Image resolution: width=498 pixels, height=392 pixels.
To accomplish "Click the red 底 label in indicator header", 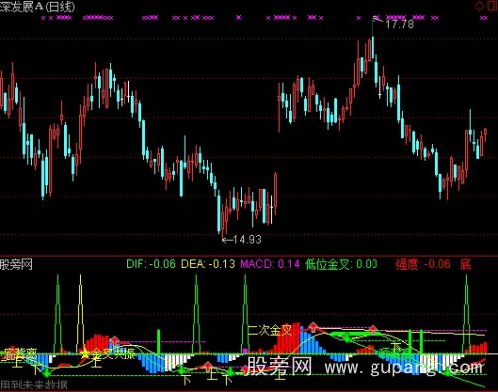I will (x=466, y=265).
